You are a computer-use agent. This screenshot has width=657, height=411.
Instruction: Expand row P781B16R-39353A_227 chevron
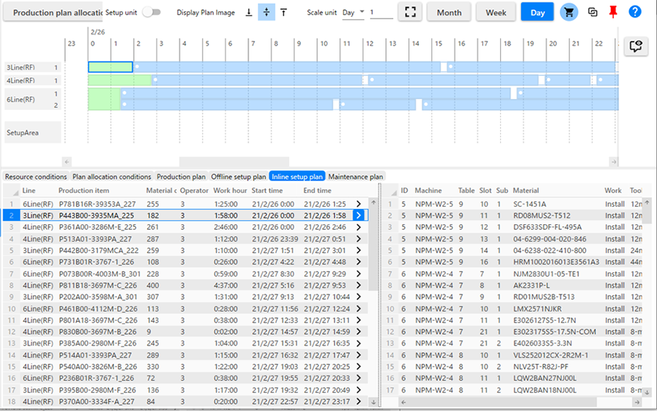359,204
